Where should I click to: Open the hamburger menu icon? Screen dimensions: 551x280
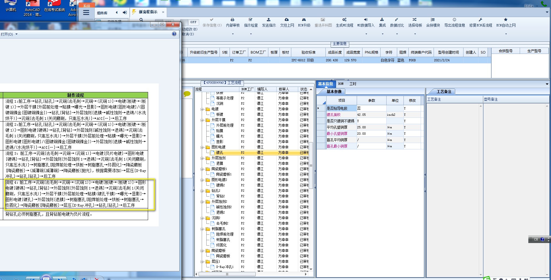coord(86,13)
